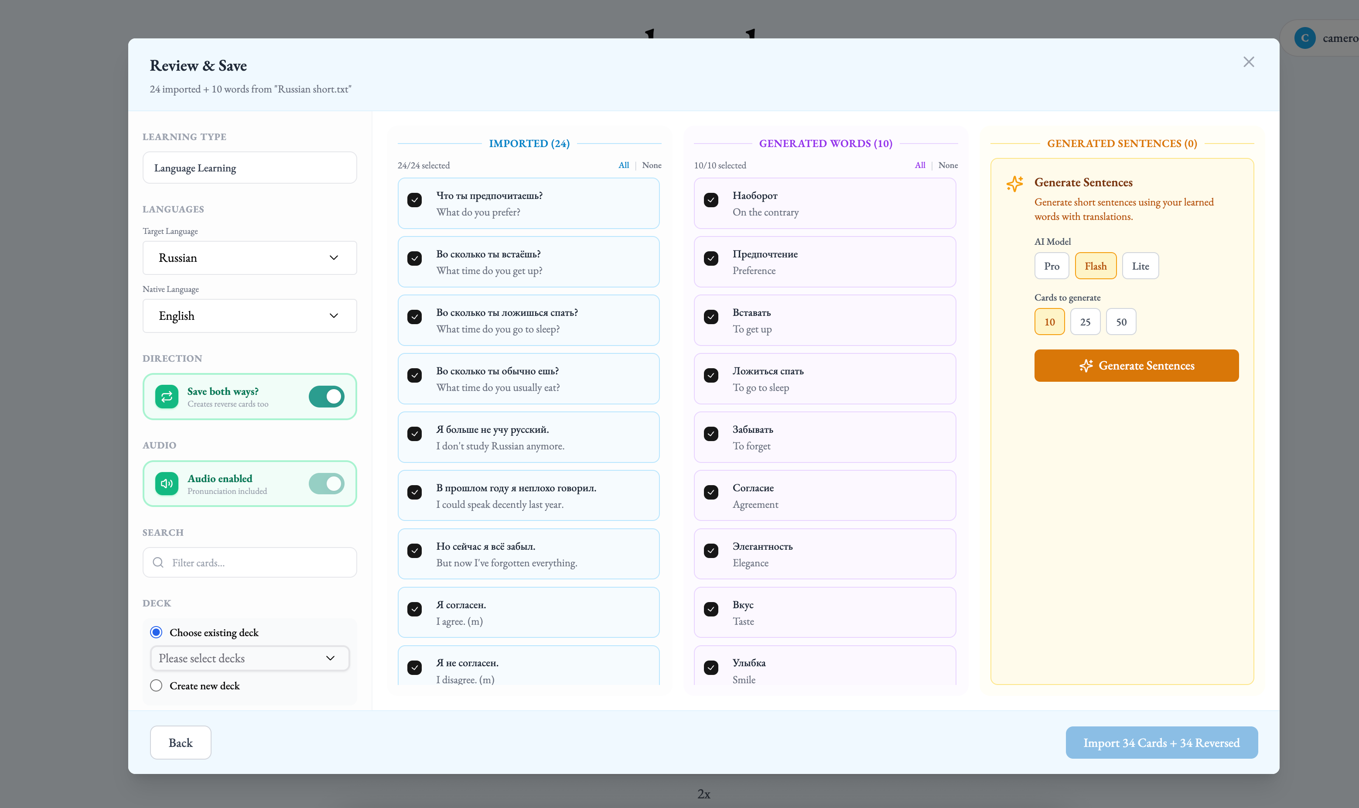Uncheck the Наоборот generated word

[711, 200]
